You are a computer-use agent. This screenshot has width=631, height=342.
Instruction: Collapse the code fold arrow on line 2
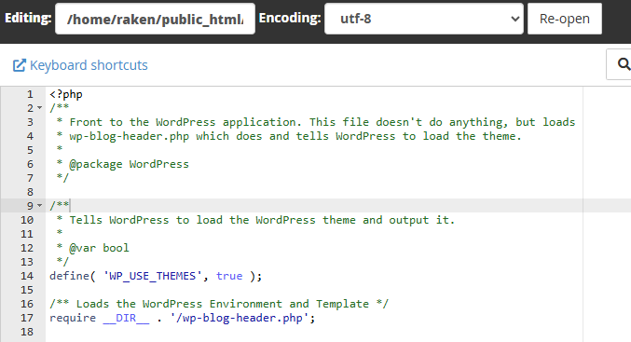(x=39, y=108)
